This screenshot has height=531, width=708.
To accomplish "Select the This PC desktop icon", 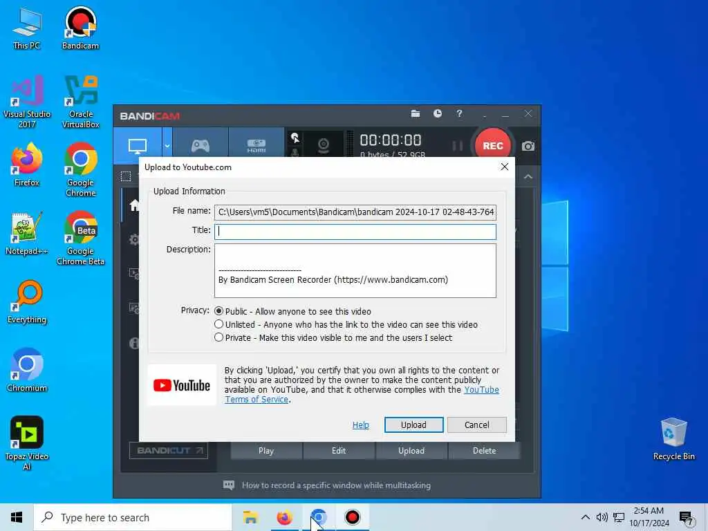I will [27, 28].
